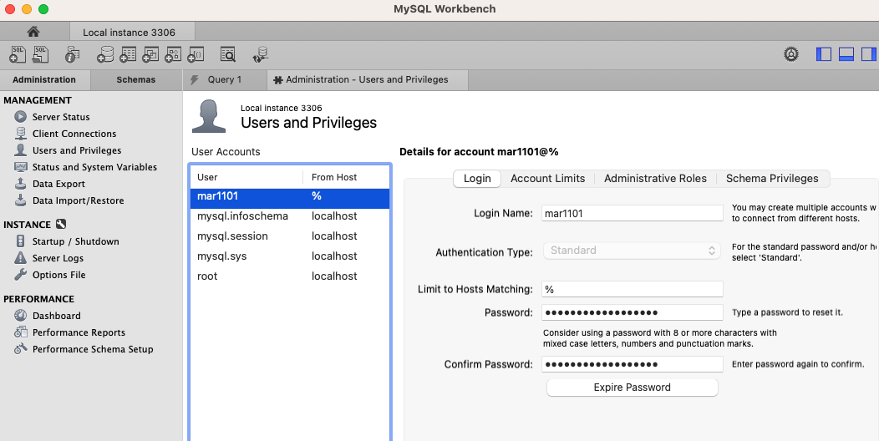Click the Options File wrench icon

(x=21, y=275)
